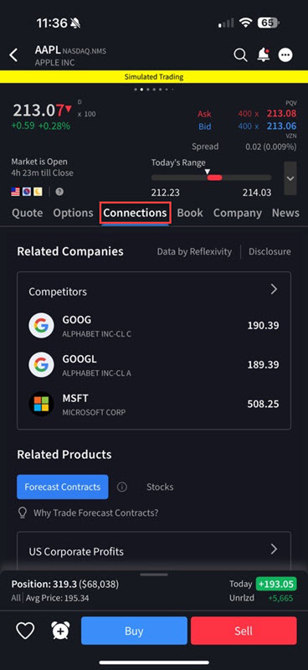Tap the lightbulb icon for forecast contracts
This screenshot has width=308, height=670.
pyautogui.click(x=23, y=513)
